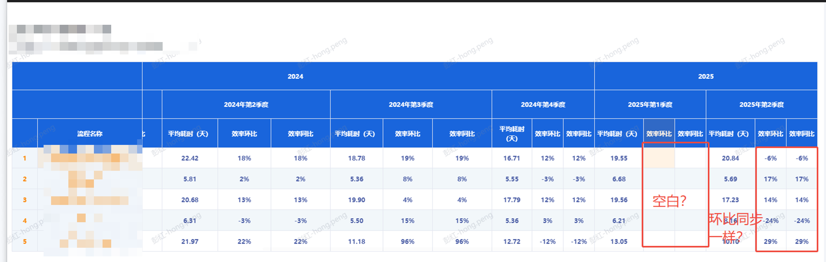Click the 18.78 average duration cell

coord(356,158)
